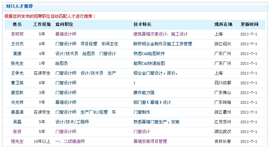Open 吴磊's candidate page
Screen dimensions: 270x147
point(17,122)
